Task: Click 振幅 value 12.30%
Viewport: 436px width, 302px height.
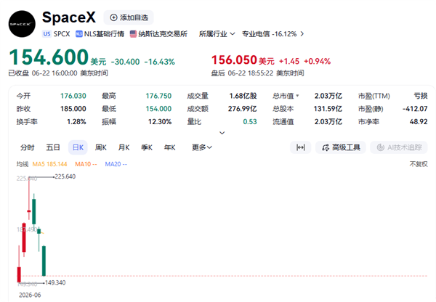Action: (x=160, y=121)
